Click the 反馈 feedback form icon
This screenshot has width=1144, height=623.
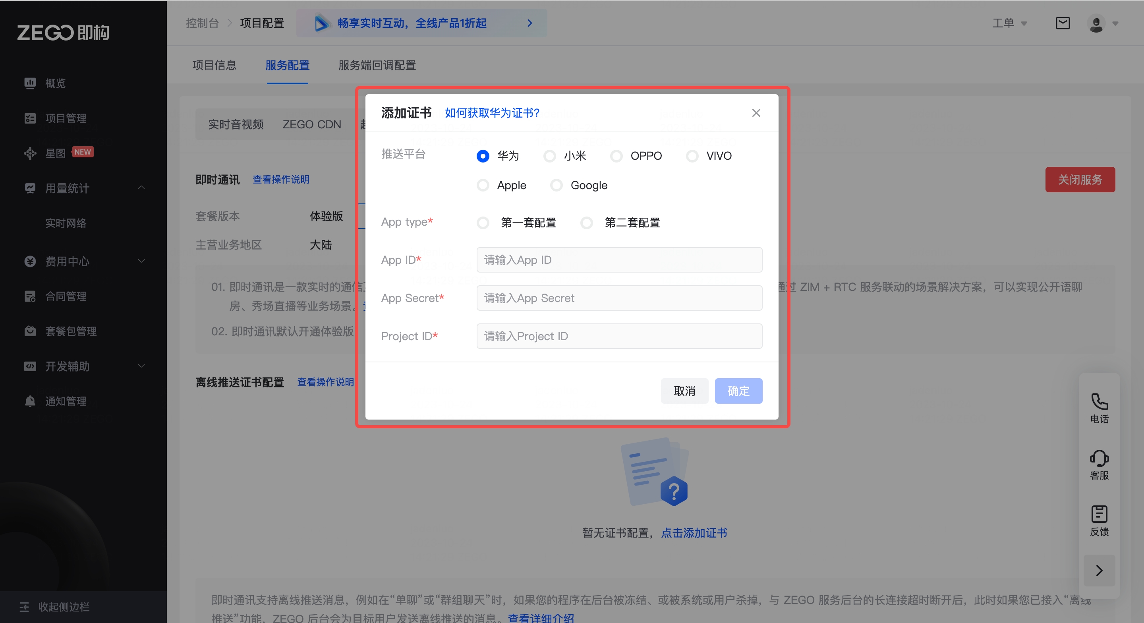click(x=1099, y=514)
